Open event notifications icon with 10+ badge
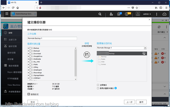Image resolution: width=170 pixels, height=107 pixels. point(127,14)
